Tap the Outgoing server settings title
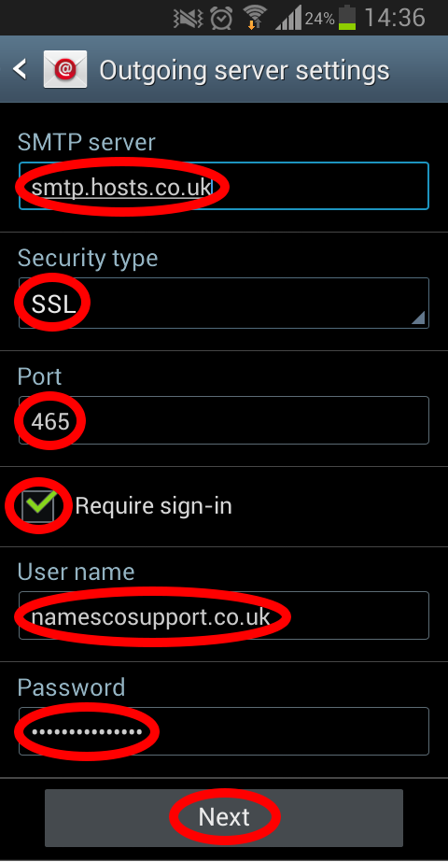Viewport: 448px width, 862px height. (244, 71)
